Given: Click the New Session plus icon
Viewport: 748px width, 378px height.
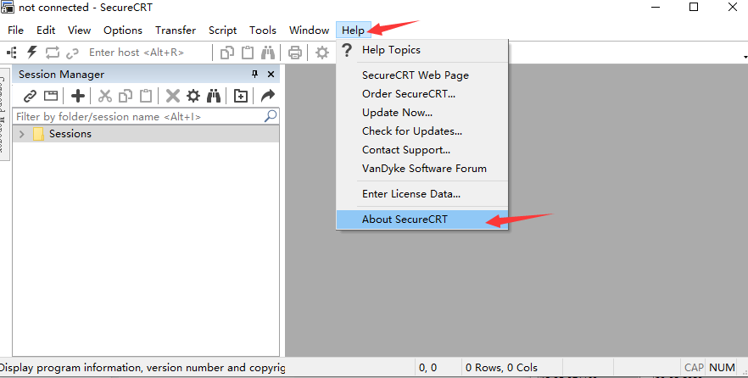Looking at the screenshot, I should point(77,96).
